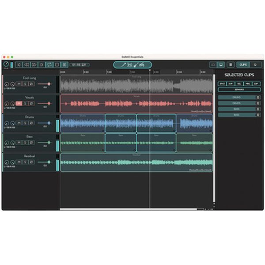Viewport: 265px width, 265px height.
Task: Click the microphone vocal separation icon
Action: pos(124,64)
